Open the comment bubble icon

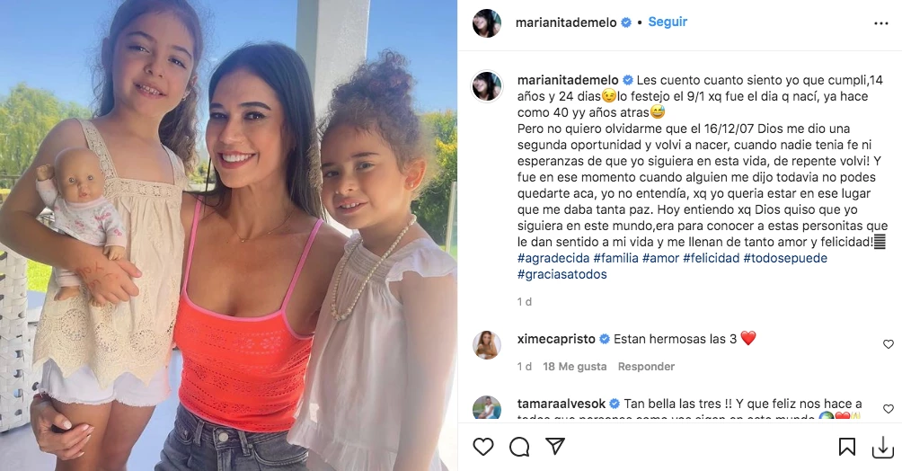pos(519,447)
